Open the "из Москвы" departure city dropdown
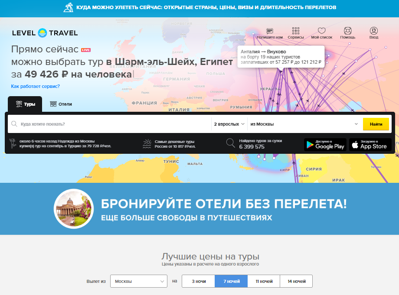 click(x=304, y=124)
